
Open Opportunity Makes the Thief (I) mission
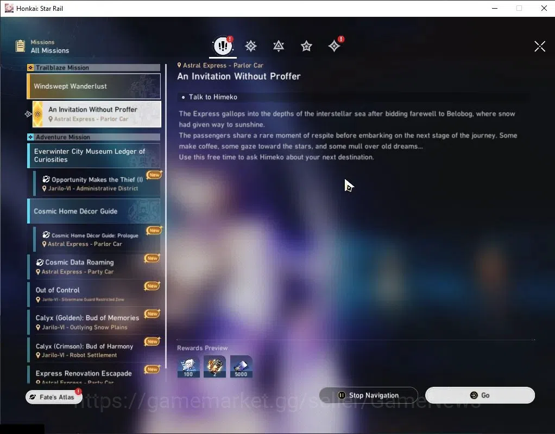(97, 183)
